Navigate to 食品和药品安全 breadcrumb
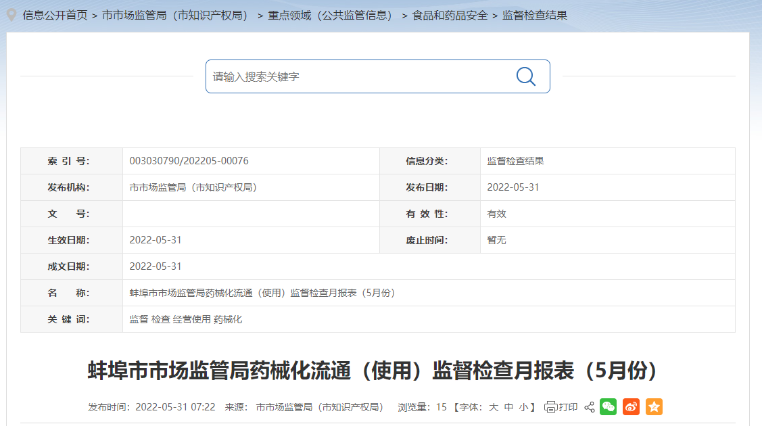The height and width of the screenshot is (426, 762). tap(450, 15)
